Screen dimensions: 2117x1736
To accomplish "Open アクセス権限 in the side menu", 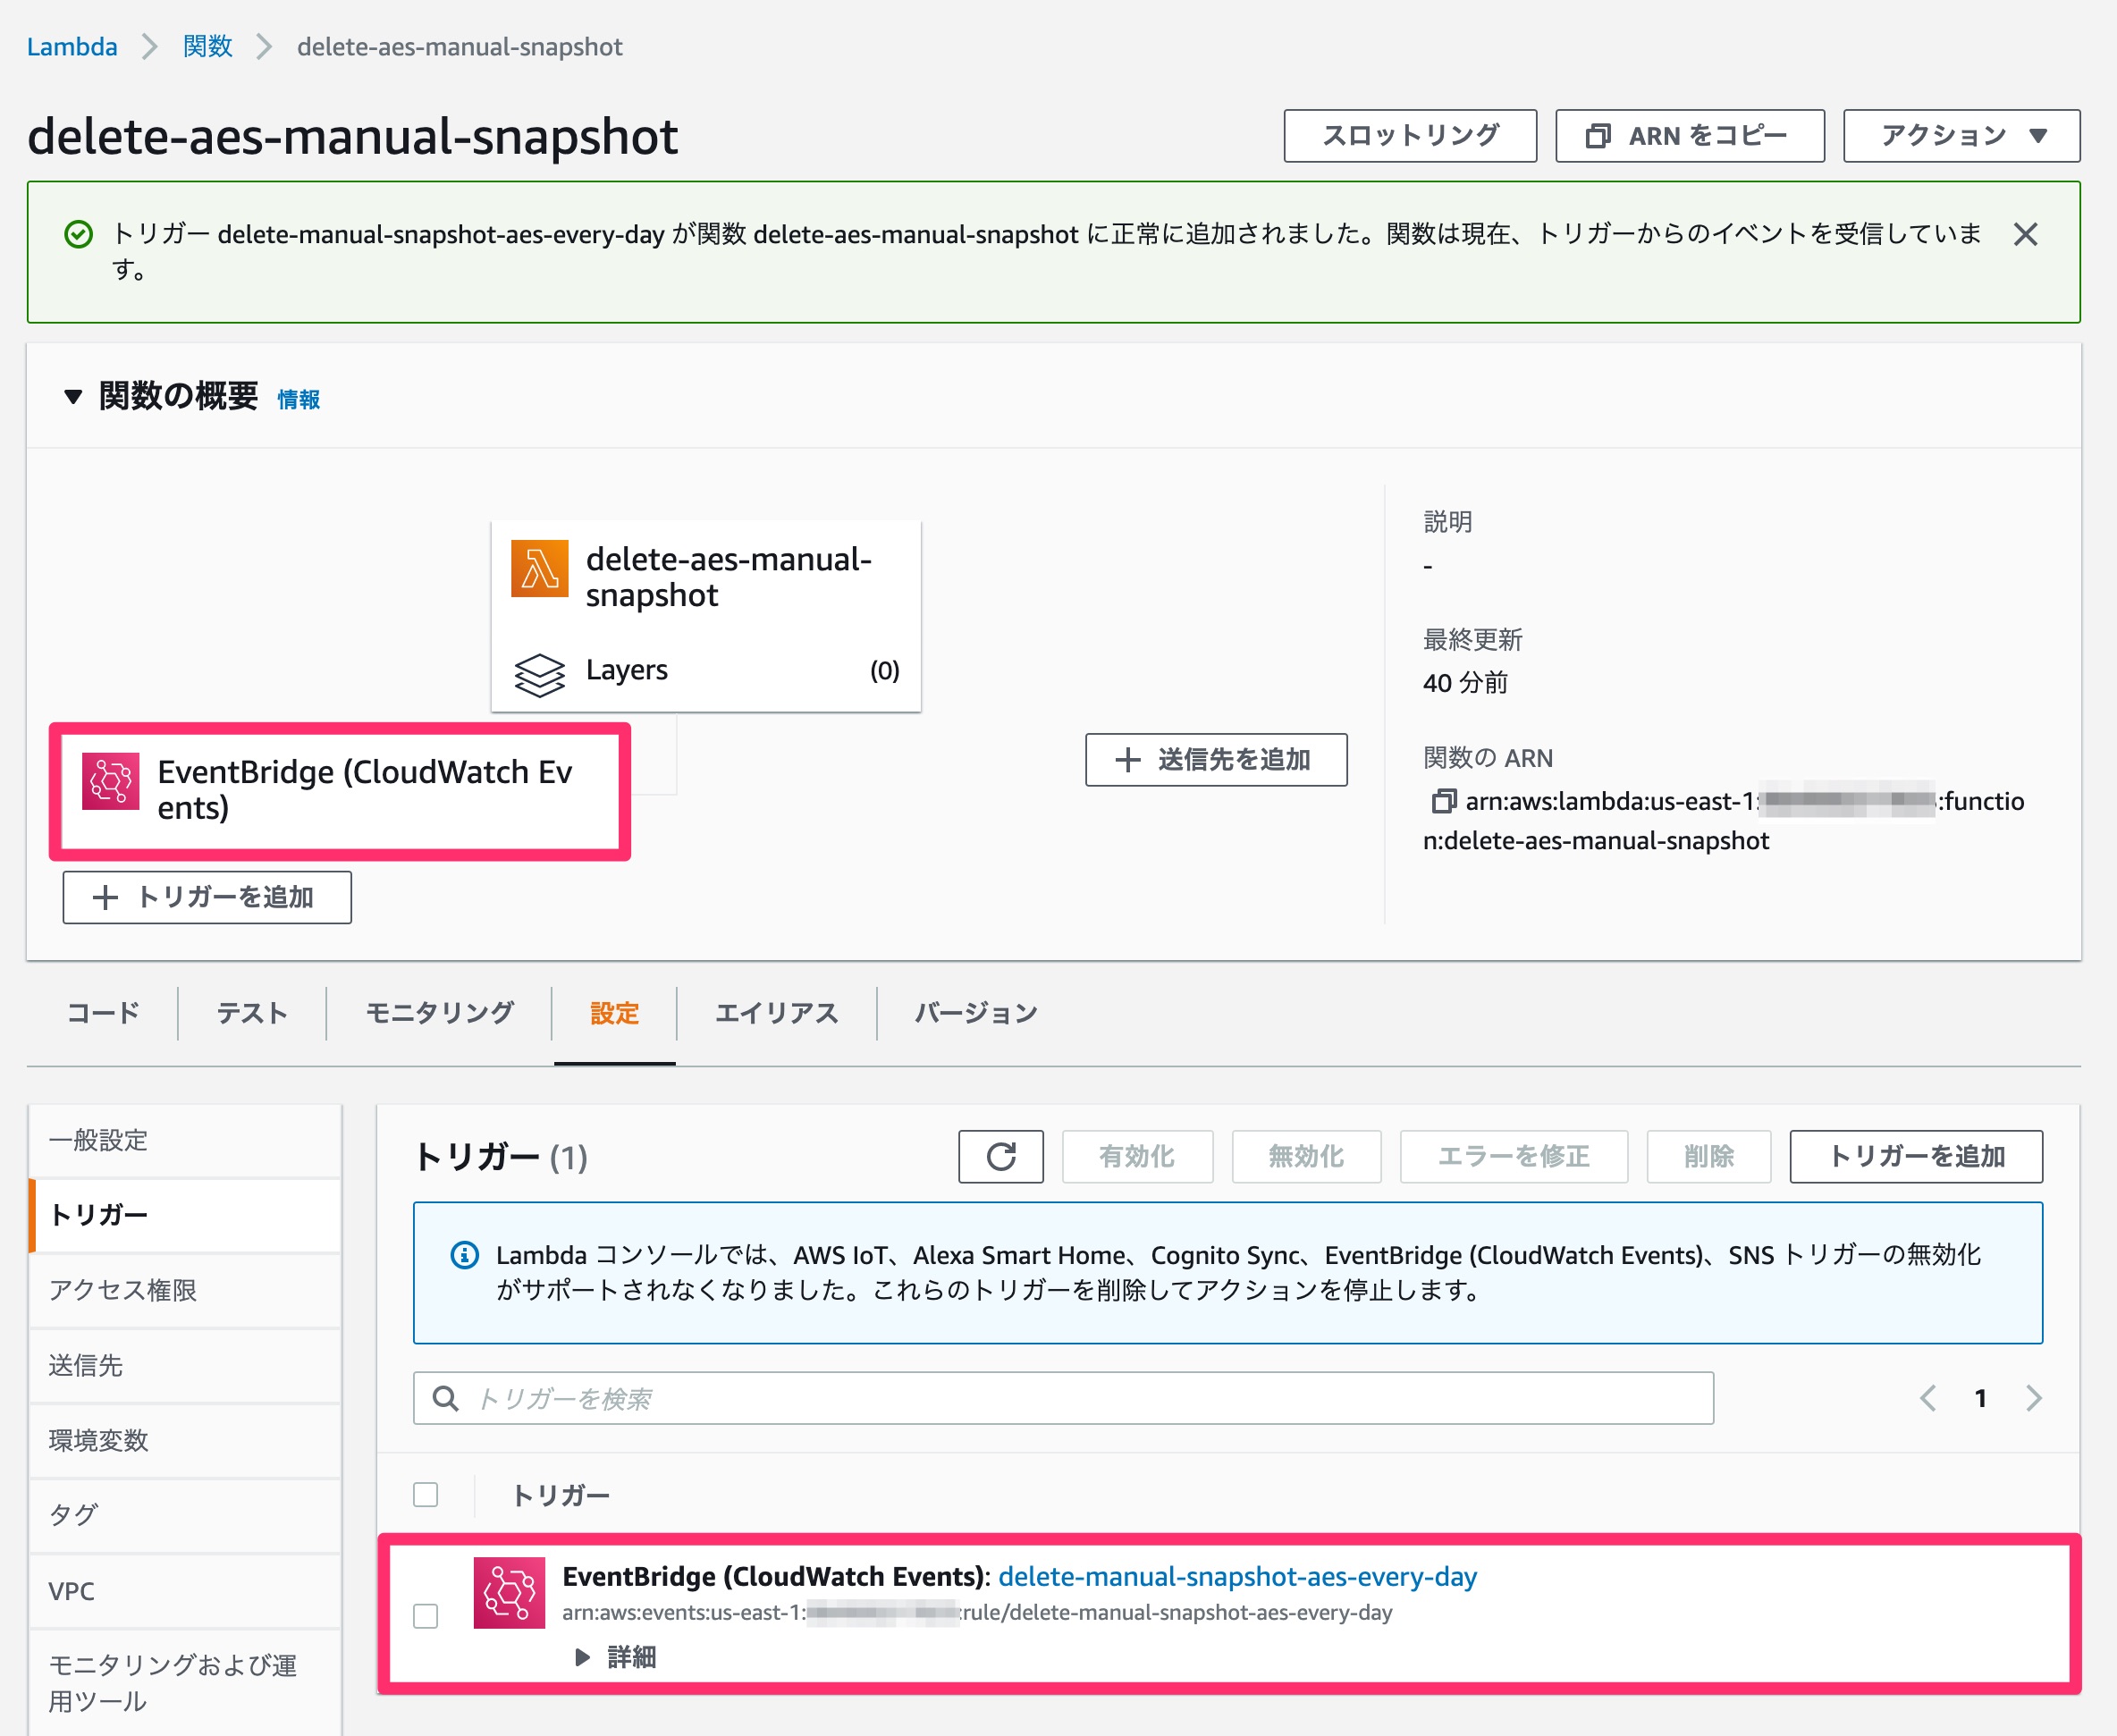I will (x=185, y=1290).
